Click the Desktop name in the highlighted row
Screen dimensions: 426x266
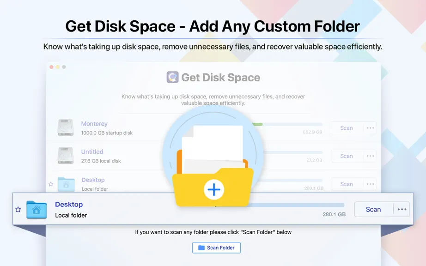click(x=69, y=205)
